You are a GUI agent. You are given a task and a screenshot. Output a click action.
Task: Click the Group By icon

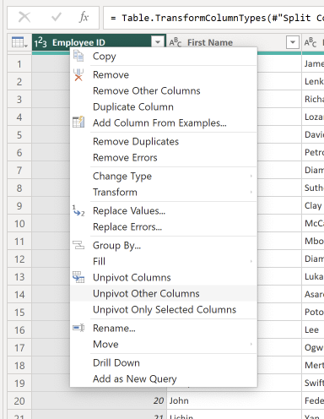(78, 245)
